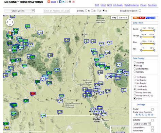Open the GOES Visible satellite dropdown
The height and width of the screenshot is (133, 161).
142,124
